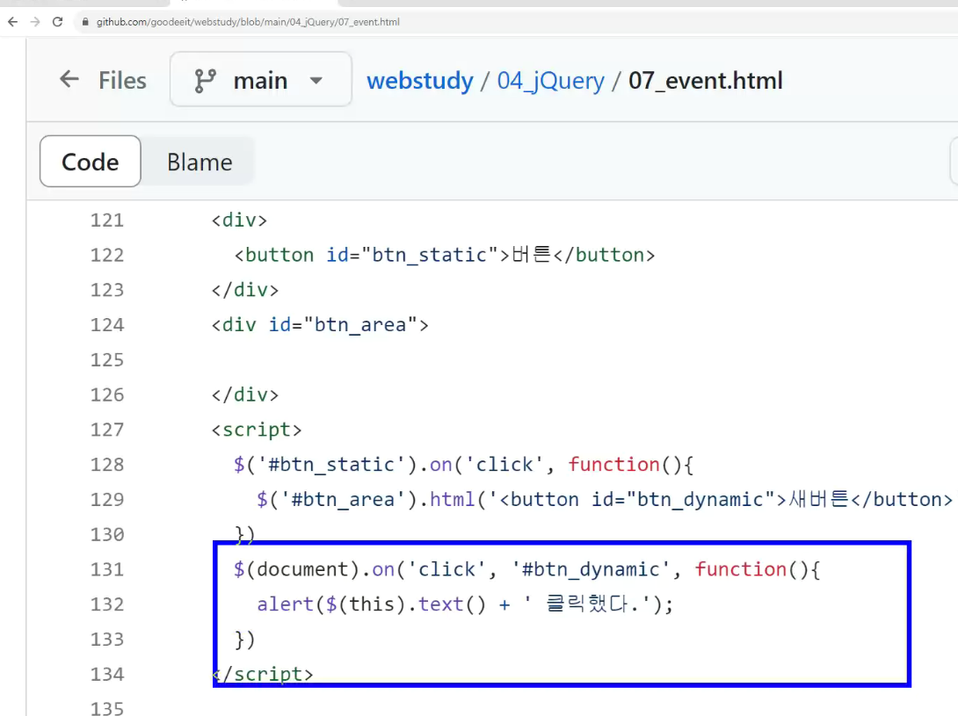The image size is (958, 716).
Task: Click the $(document).on('click' code line
Action: (x=526, y=569)
